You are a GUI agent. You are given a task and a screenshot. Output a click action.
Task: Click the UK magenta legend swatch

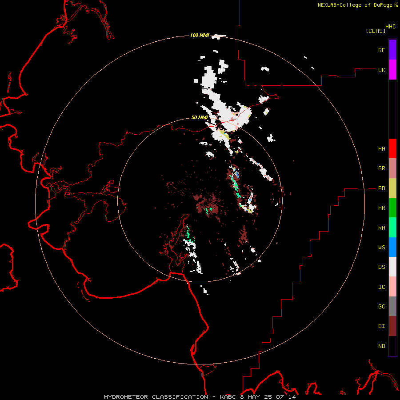(x=392, y=70)
